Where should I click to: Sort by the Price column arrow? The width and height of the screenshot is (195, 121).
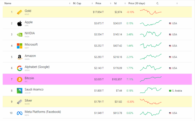tap(110, 3)
